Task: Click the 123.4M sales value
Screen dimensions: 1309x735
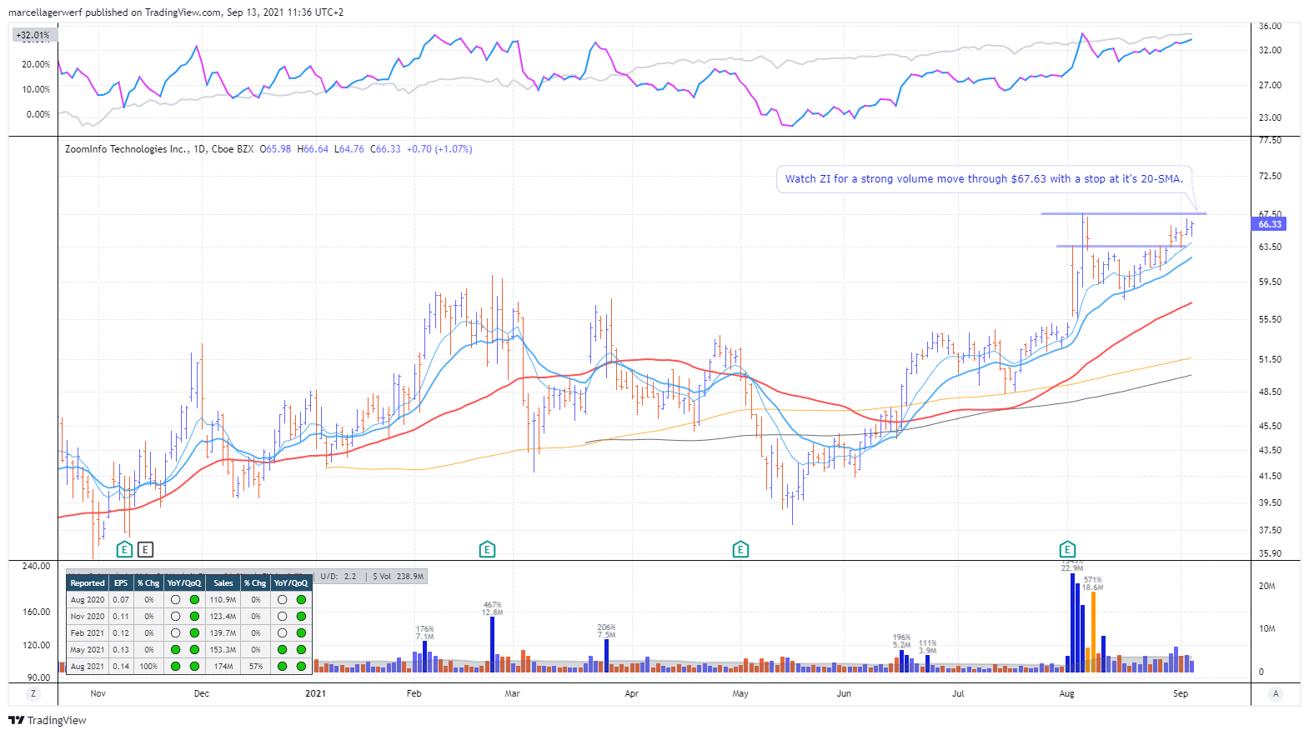Action: coord(223,616)
